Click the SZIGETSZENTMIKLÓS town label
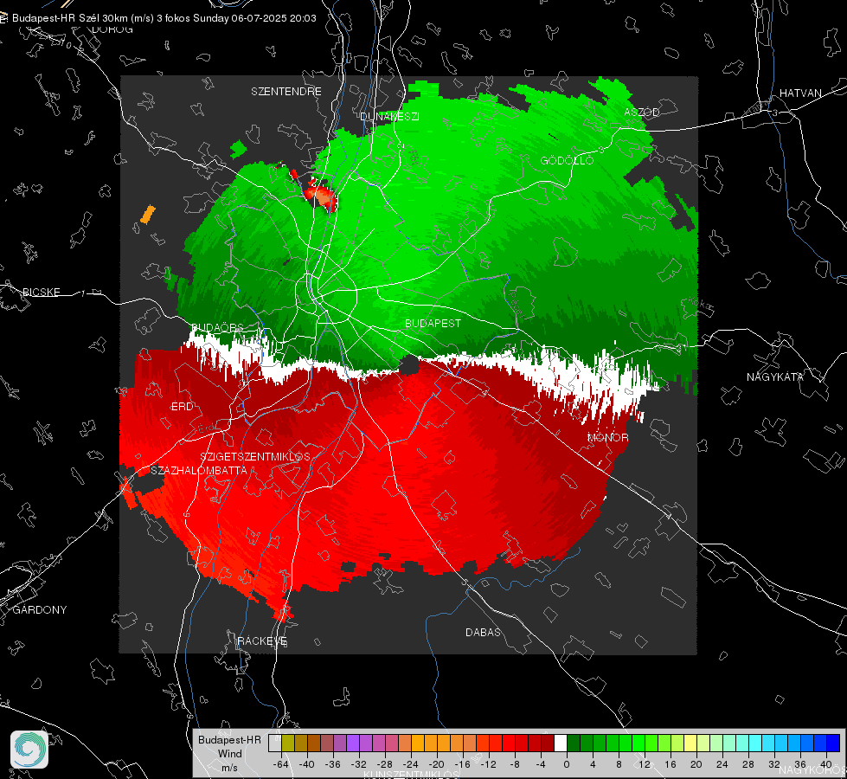The width and height of the screenshot is (847, 779). tap(255, 457)
